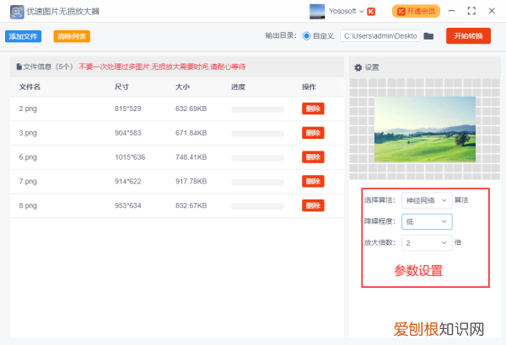Click the 1015*636 dimension cell

click(x=130, y=157)
